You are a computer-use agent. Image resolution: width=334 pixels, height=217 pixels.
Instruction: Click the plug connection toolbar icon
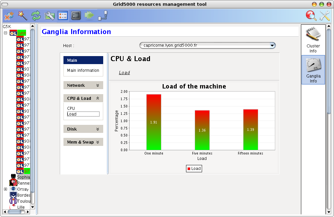pos(9,16)
